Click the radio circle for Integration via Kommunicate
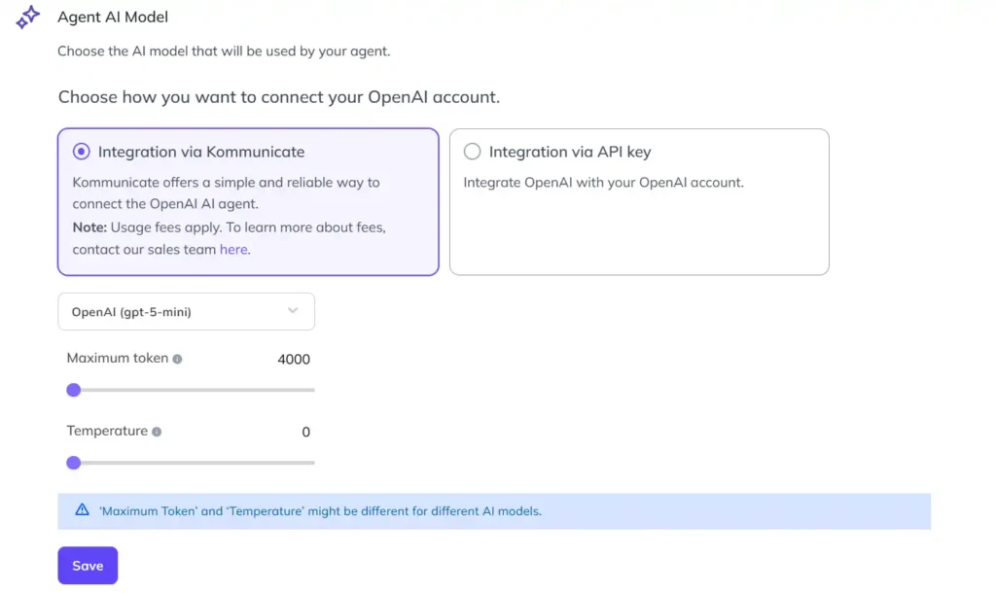This screenshot has width=996, height=593. click(x=81, y=152)
